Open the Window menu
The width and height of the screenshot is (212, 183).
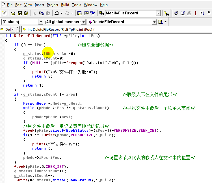click(x=90, y=5)
